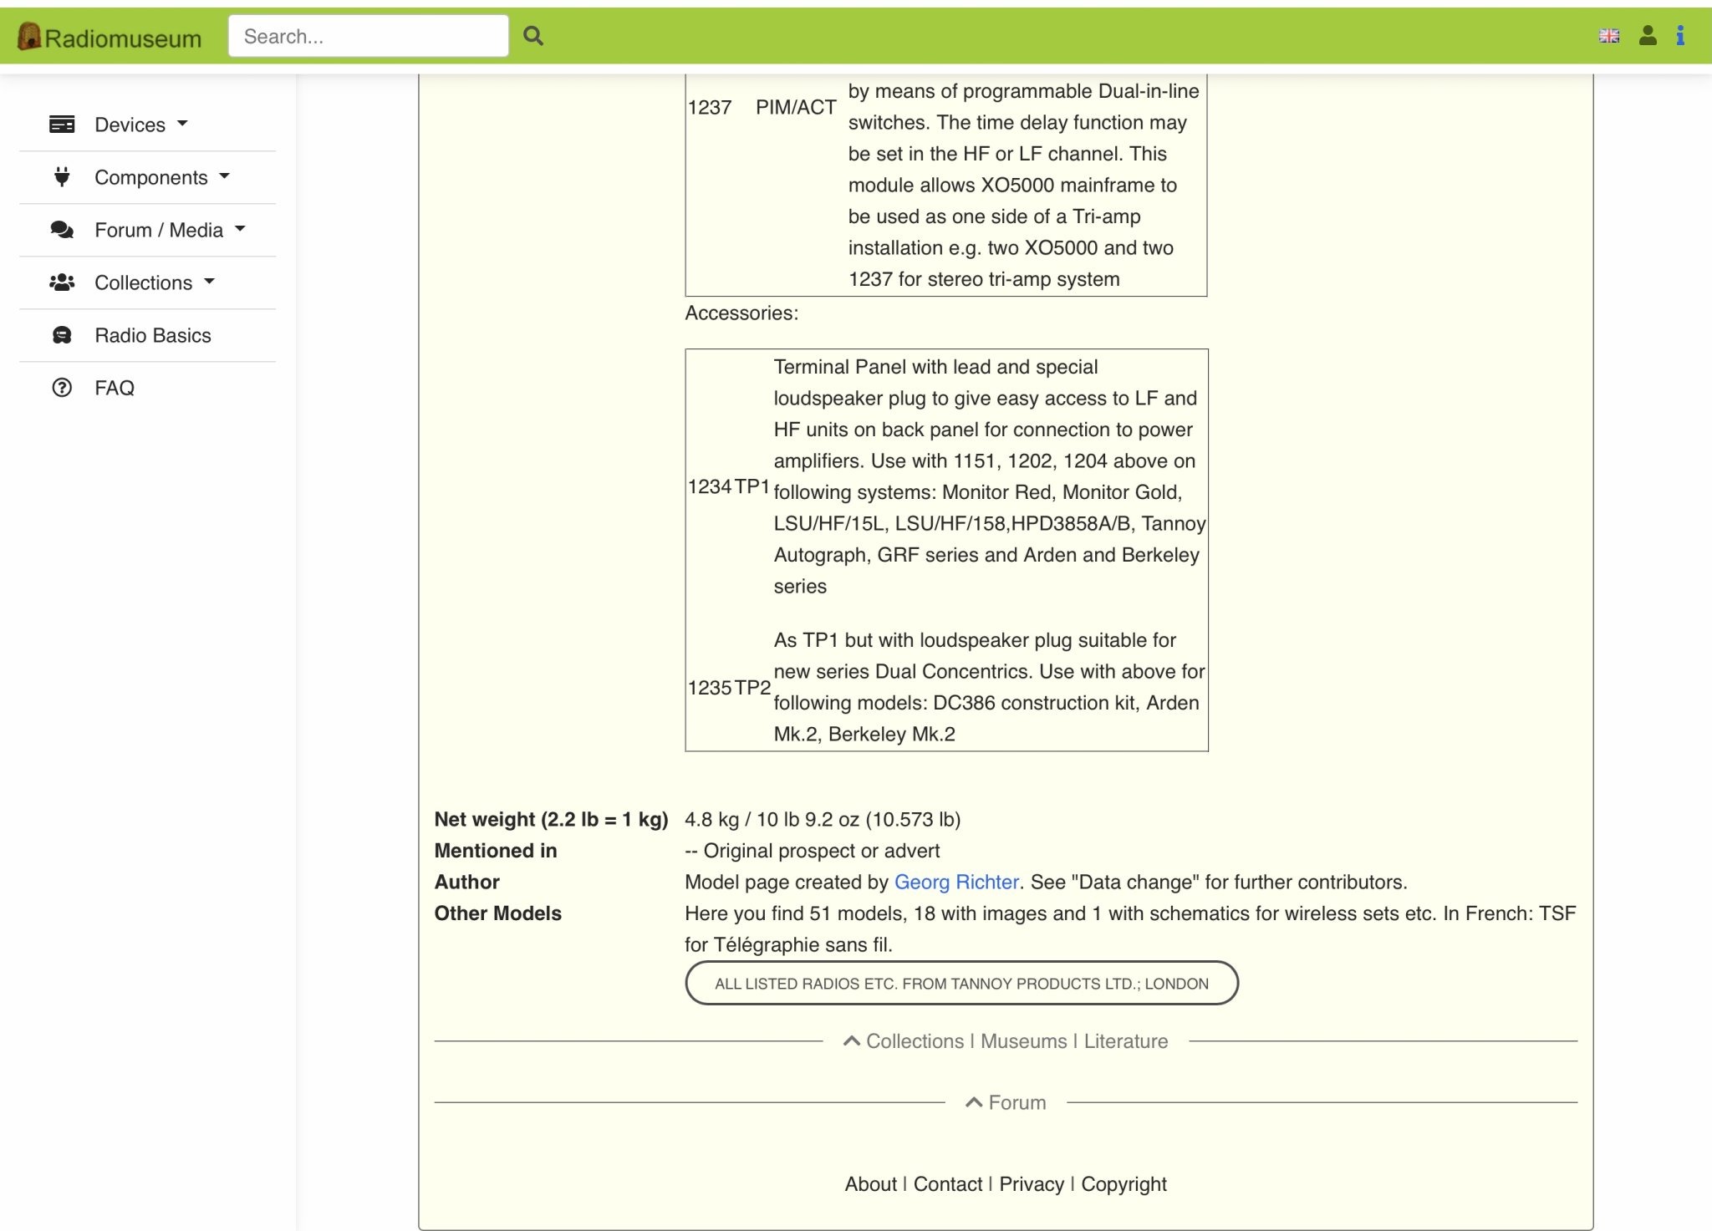
Task: Expand the Collections sidebar dropdown
Action: 154,282
